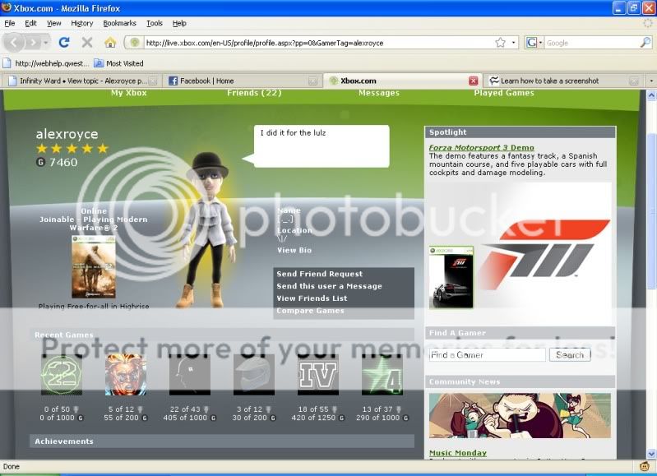The image size is (657, 476).
Task: Close the Infinity Ward tab
Action: tap(154, 81)
